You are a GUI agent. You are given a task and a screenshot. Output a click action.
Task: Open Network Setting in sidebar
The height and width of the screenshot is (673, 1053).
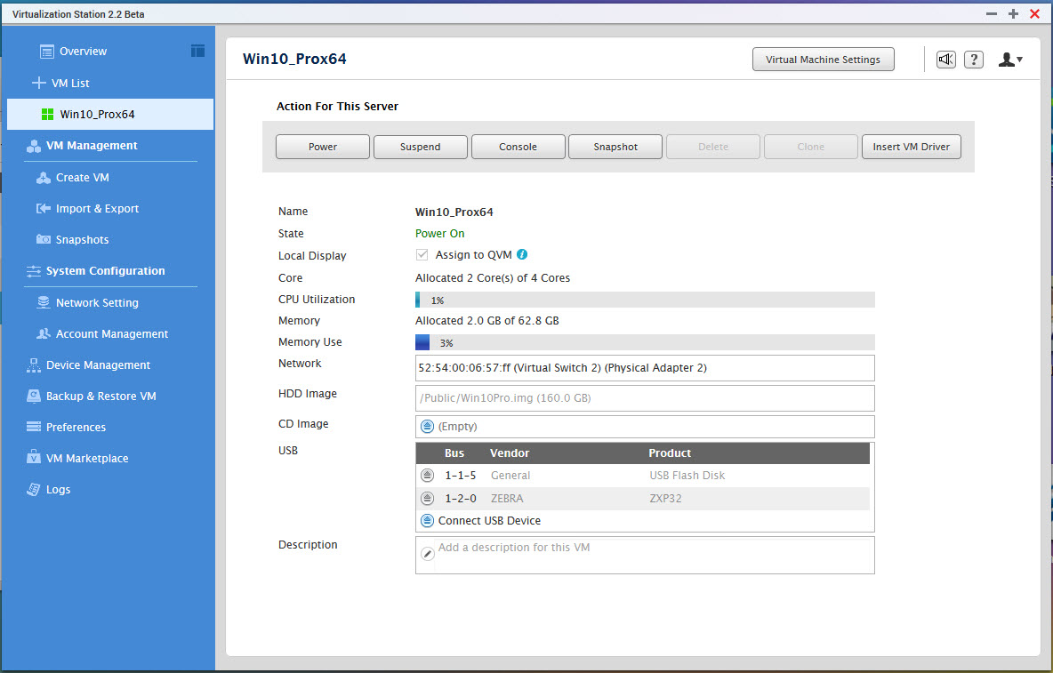click(97, 302)
